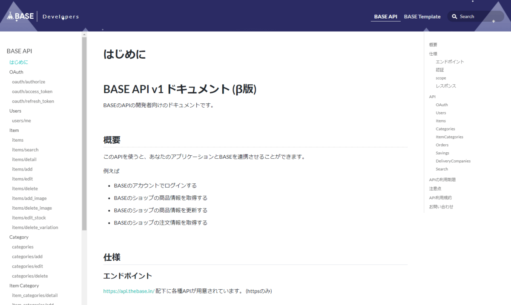Click the sidebar scrollbar up arrow
511x305 pixels.
pyautogui.click(x=84, y=34)
